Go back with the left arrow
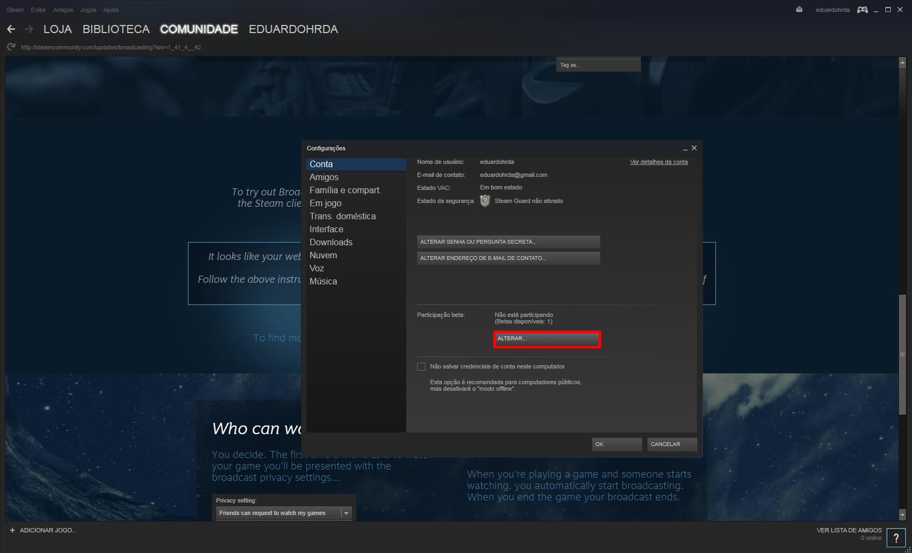This screenshot has height=553, width=912. tap(11, 29)
